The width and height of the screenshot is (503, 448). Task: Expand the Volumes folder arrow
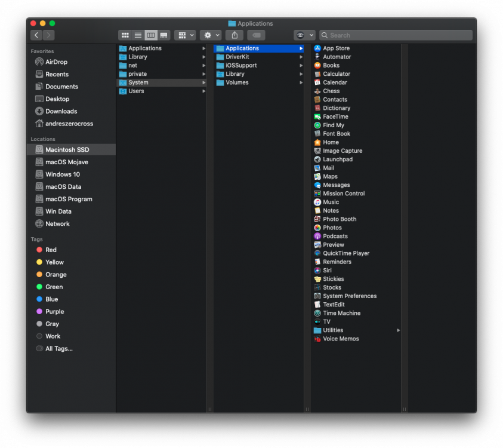coord(301,82)
